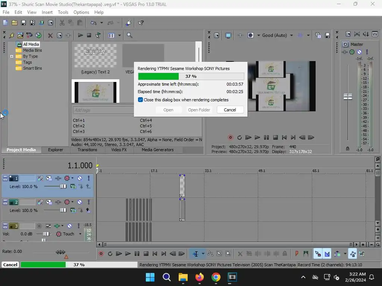Toggle Auto Ripple icon in timeline toolbar
The height and width of the screenshot is (286, 382).
pyautogui.click(x=337, y=254)
